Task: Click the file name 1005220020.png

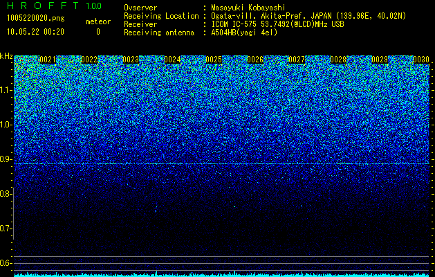Action: pyautogui.click(x=36, y=19)
